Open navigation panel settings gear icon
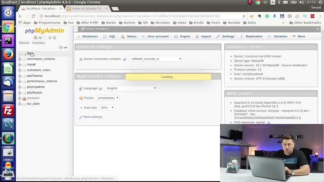Image resolution: width=324 pixels, height=182 pixels. (x=50, y=37)
